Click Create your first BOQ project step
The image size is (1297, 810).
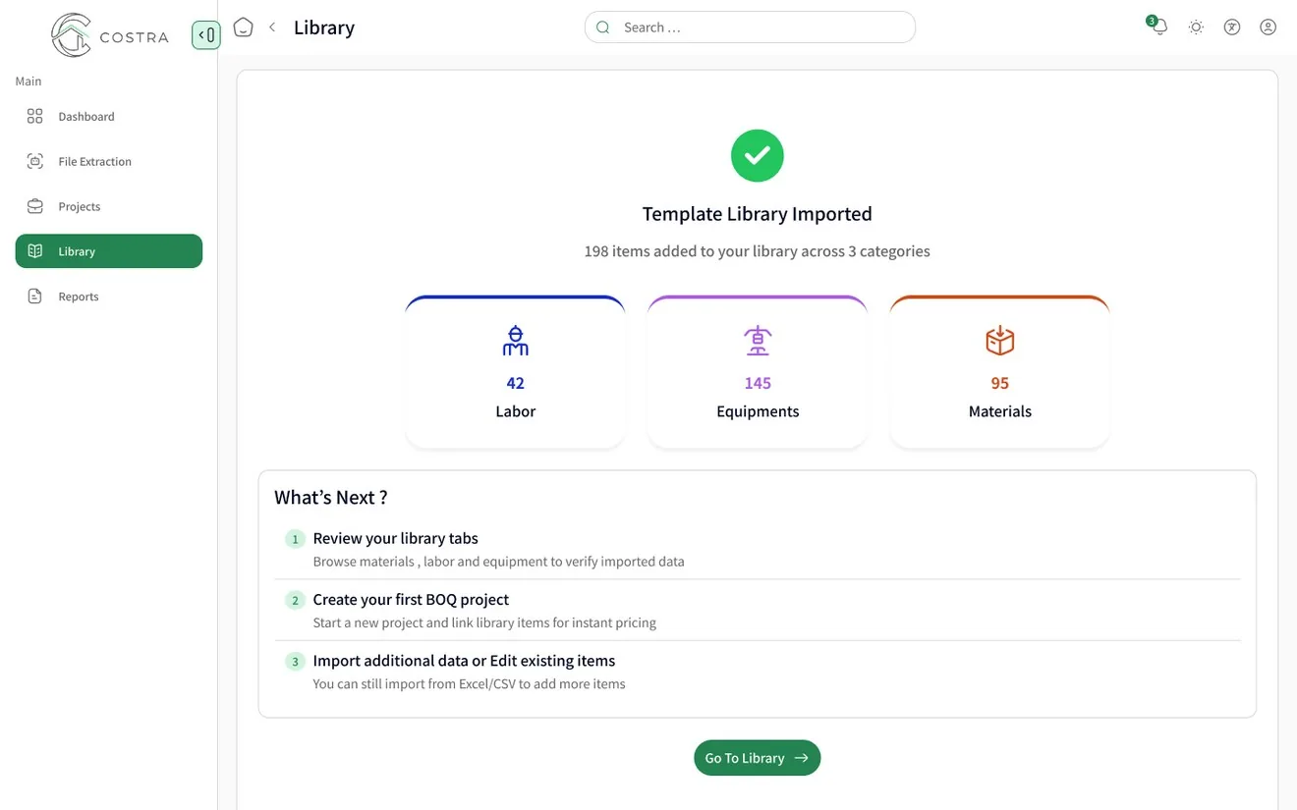pos(411,599)
